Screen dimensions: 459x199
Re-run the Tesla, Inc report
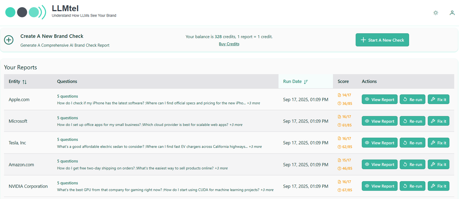pos(412,143)
